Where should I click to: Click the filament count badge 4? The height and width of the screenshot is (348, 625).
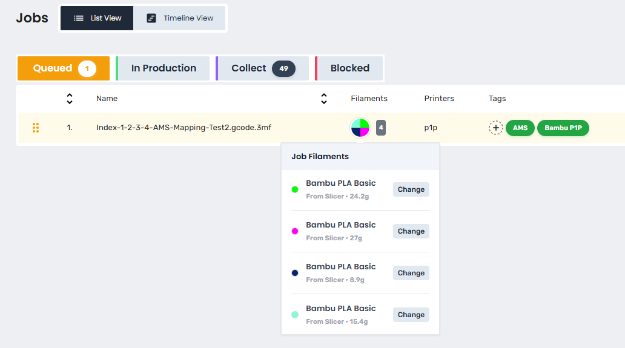pos(381,128)
